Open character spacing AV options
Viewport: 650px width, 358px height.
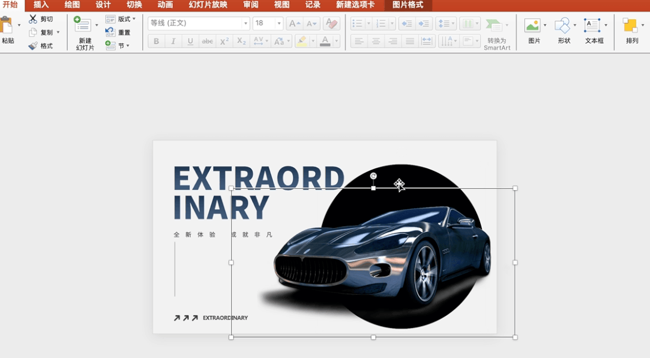(x=260, y=41)
